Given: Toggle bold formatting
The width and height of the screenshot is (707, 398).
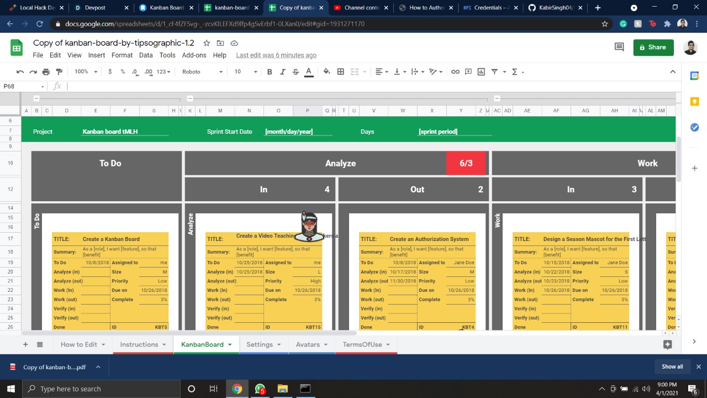Looking at the screenshot, I should [x=270, y=71].
